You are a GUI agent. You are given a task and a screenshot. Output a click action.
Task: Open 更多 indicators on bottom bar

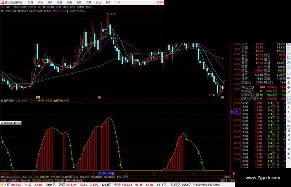pos(119,177)
